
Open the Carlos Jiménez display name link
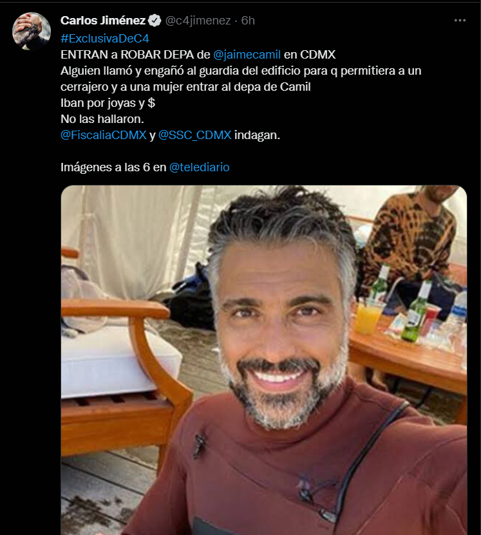(x=103, y=21)
